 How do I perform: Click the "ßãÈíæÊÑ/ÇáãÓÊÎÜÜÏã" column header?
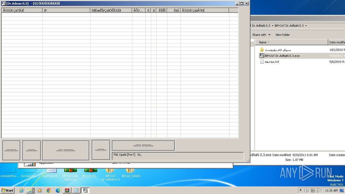(111, 10)
